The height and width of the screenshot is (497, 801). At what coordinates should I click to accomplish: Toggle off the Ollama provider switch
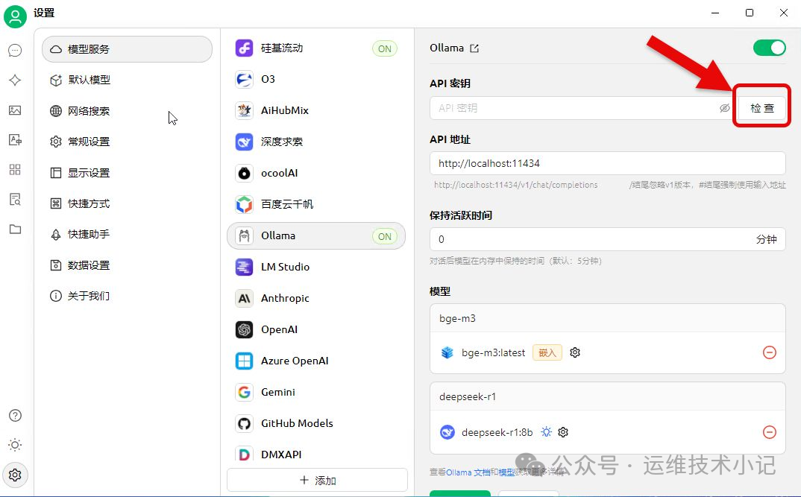click(x=770, y=48)
